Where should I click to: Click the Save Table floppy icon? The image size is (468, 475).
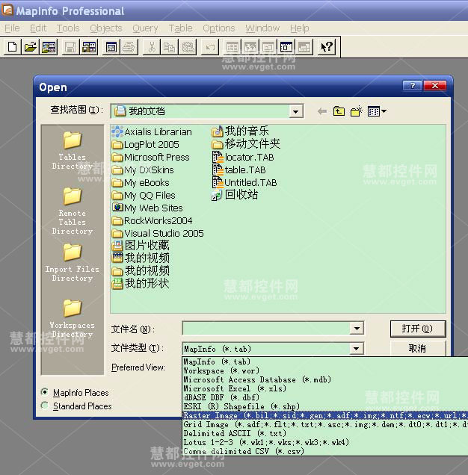tap(70, 46)
